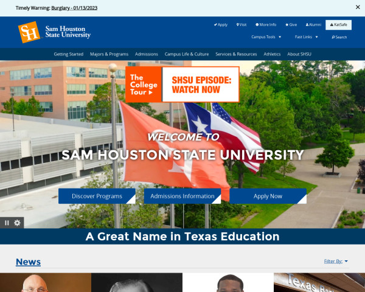The image size is (365, 292).
Task: Pause the background video
Action: pyautogui.click(x=7, y=223)
